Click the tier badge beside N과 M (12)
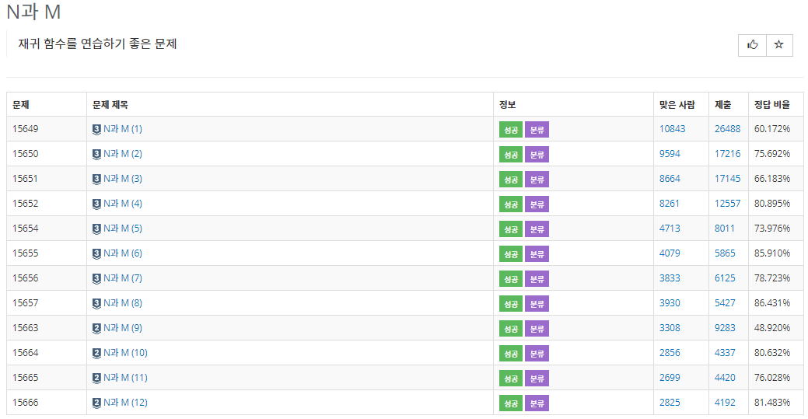808x419 pixels. pyautogui.click(x=96, y=403)
